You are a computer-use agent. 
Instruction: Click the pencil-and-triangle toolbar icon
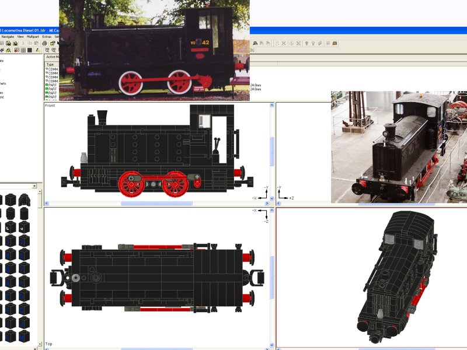click(x=38, y=50)
